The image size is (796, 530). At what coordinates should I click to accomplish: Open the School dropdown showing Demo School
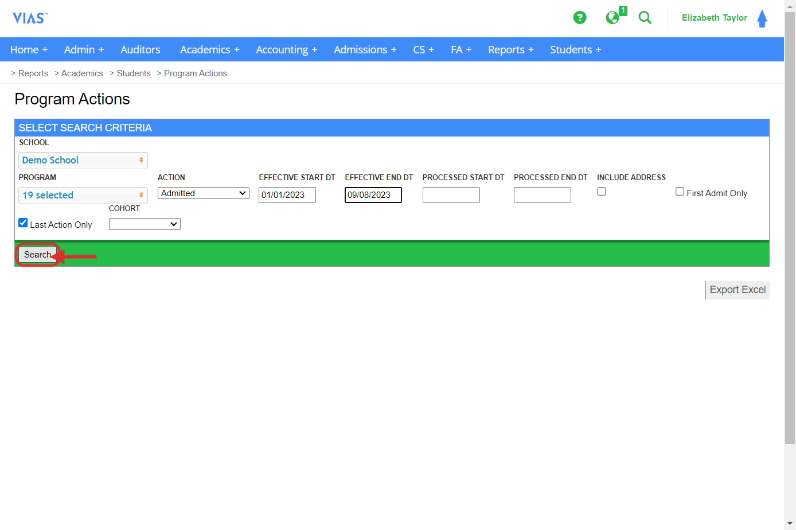click(x=83, y=160)
